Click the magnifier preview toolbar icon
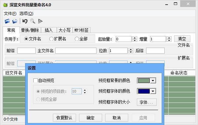 [33, 21]
